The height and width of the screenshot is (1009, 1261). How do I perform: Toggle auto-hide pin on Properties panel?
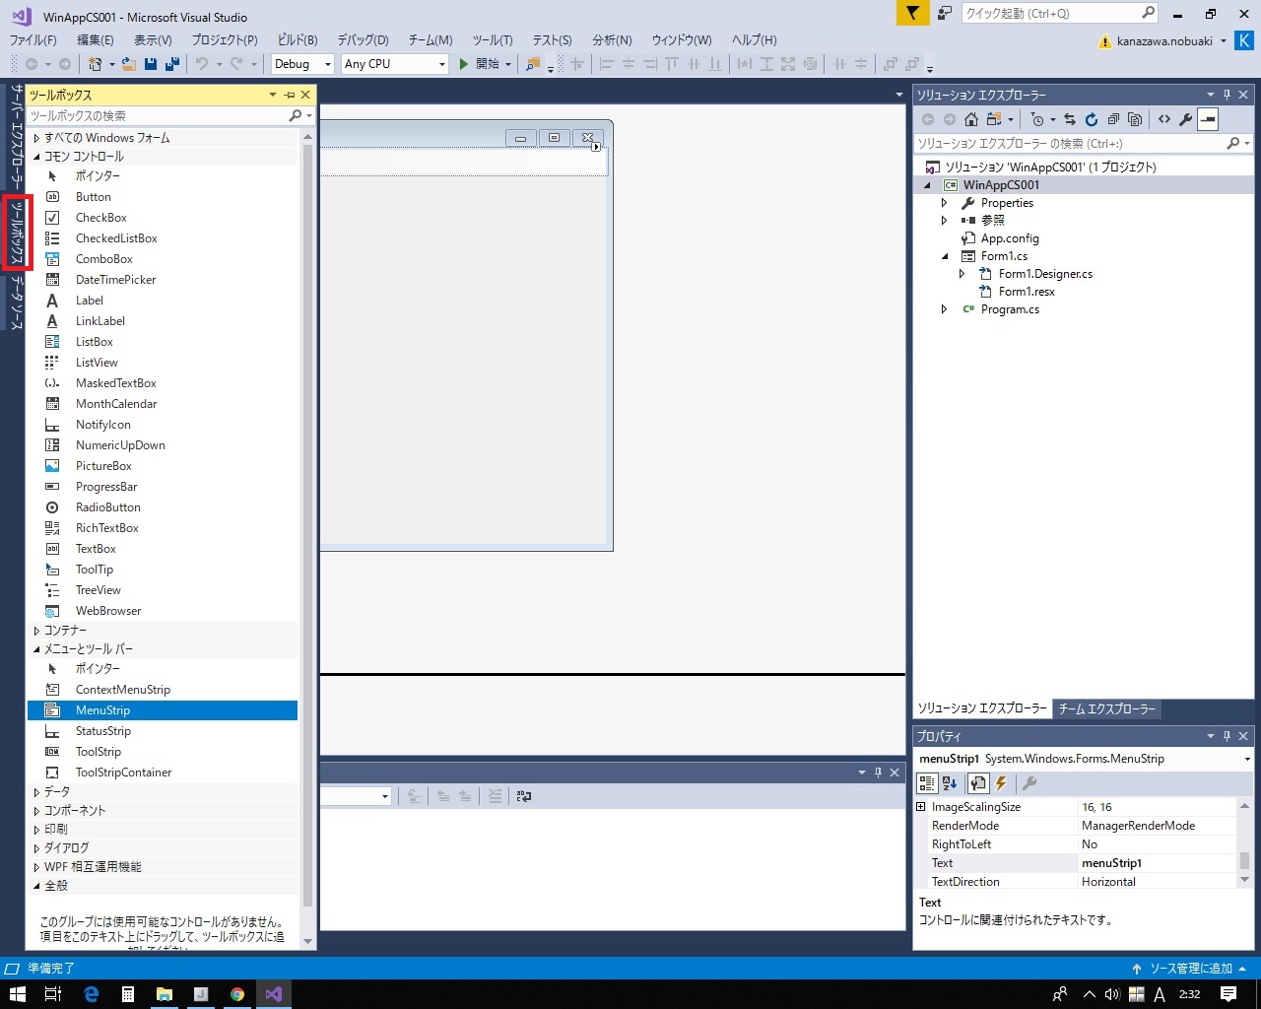pyautogui.click(x=1227, y=736)
